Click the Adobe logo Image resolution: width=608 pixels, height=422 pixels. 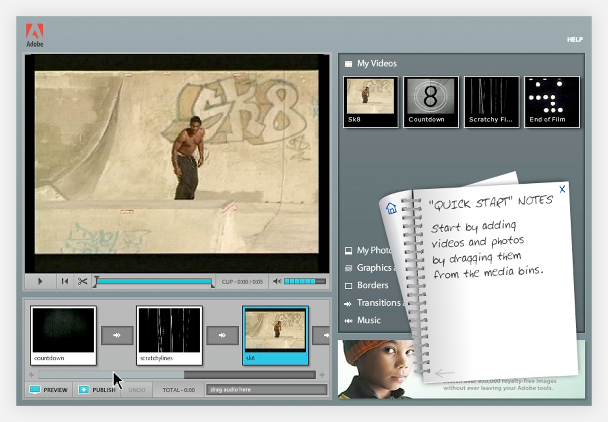(x=35, y=35)
